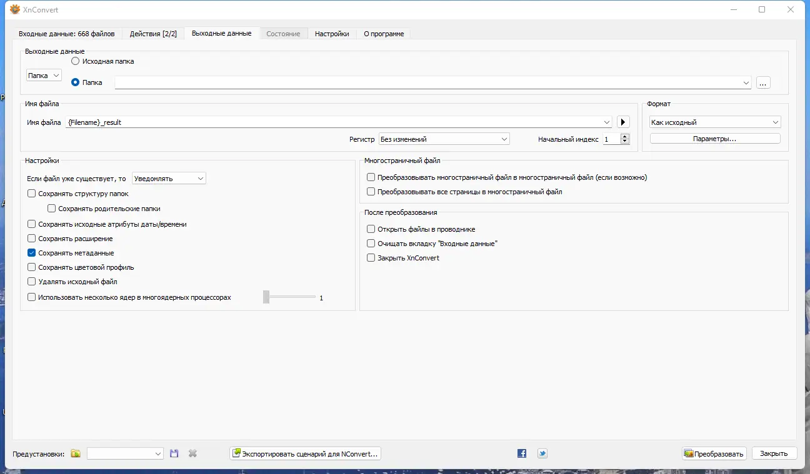Check the convert all pages into multipage file option
810x474 pixels.
pos(371,192)
